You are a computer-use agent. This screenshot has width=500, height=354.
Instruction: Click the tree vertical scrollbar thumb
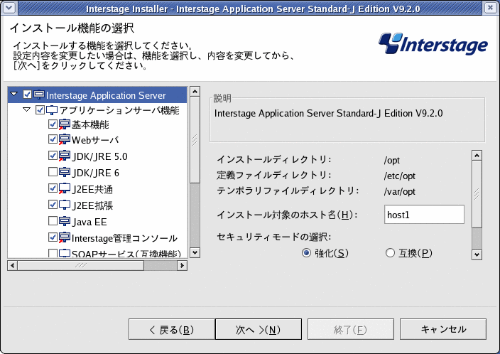tap(195, 140)
